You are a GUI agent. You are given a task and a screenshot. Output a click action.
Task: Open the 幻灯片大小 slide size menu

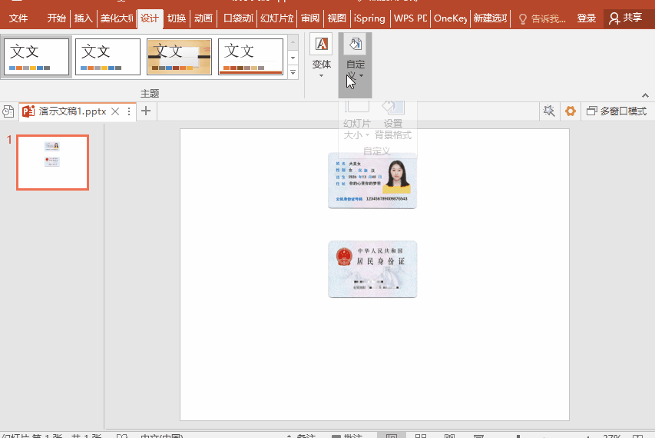click(357, 121)
